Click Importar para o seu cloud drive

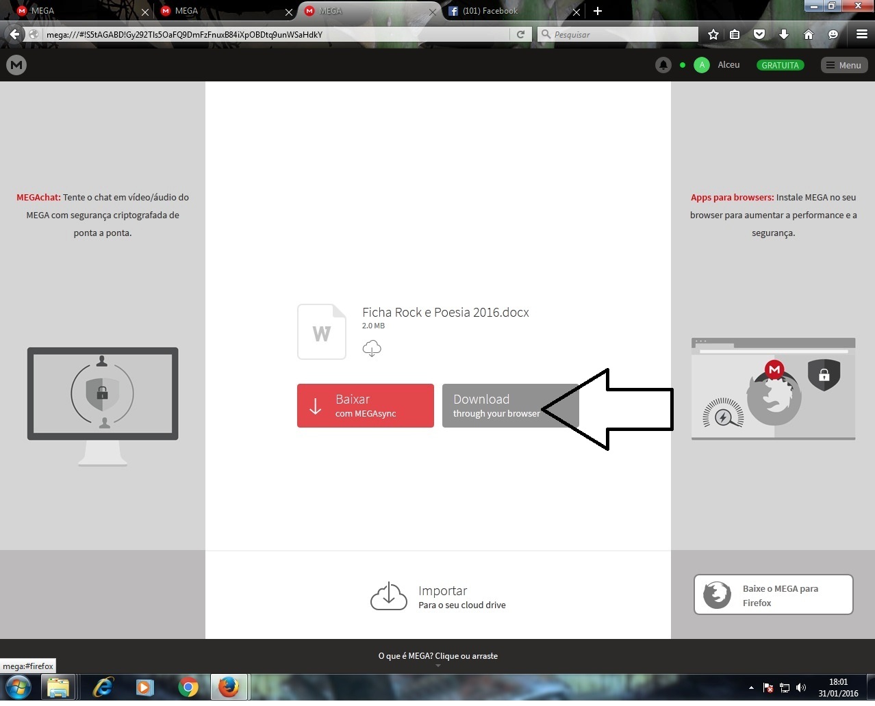tap(438, 597)
